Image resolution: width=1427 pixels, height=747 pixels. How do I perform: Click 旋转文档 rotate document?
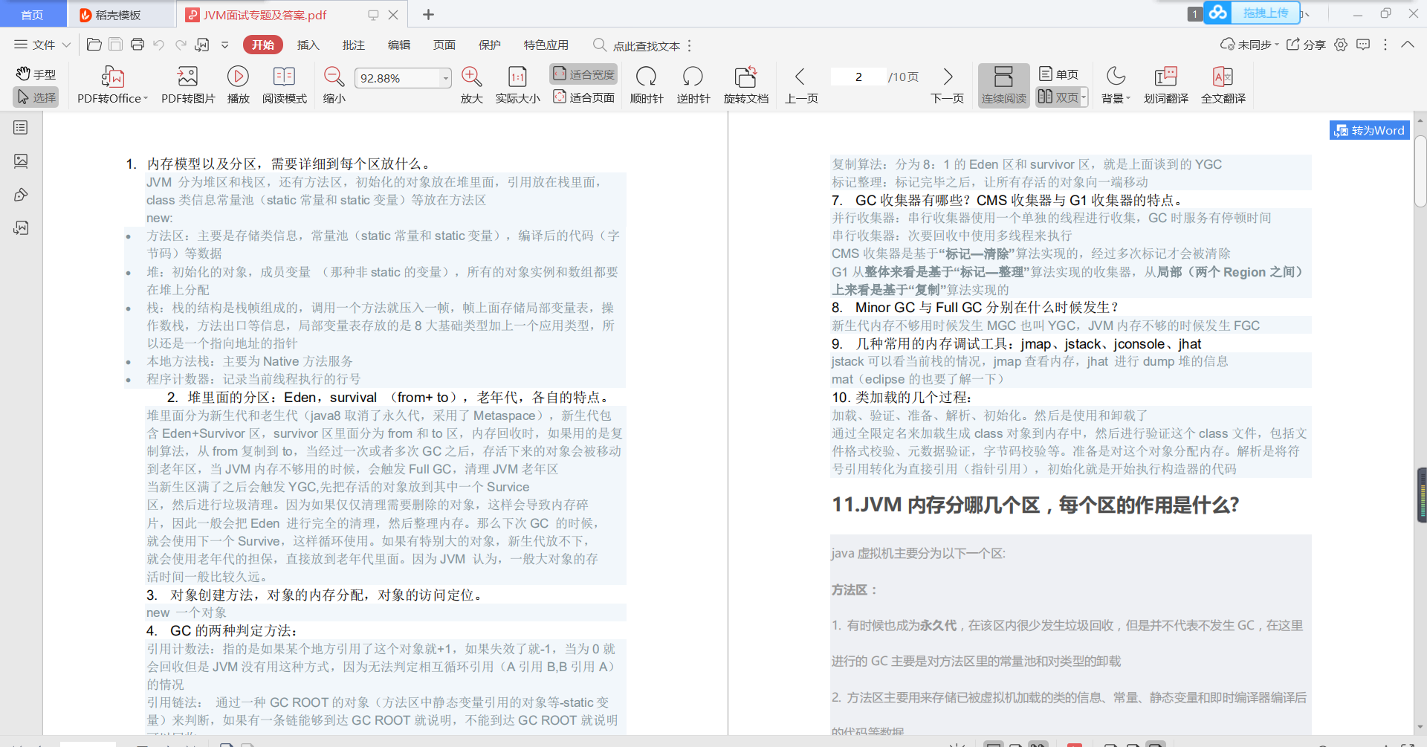click(x=745, y=85)
